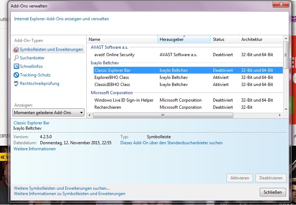296x205 pixels.
Task: Click the list scroll down arrow
Action: tap(286, 109)
